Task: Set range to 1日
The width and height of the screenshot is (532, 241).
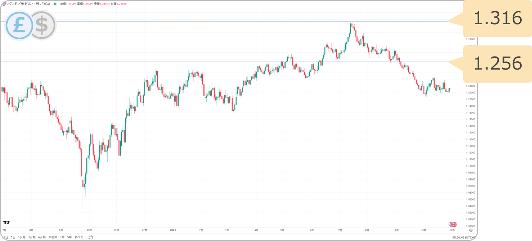Action: click(6, 237)
